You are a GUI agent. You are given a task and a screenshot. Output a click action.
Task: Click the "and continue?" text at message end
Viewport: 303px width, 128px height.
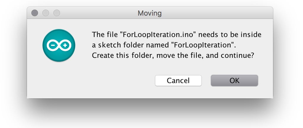tap(230, 56)
